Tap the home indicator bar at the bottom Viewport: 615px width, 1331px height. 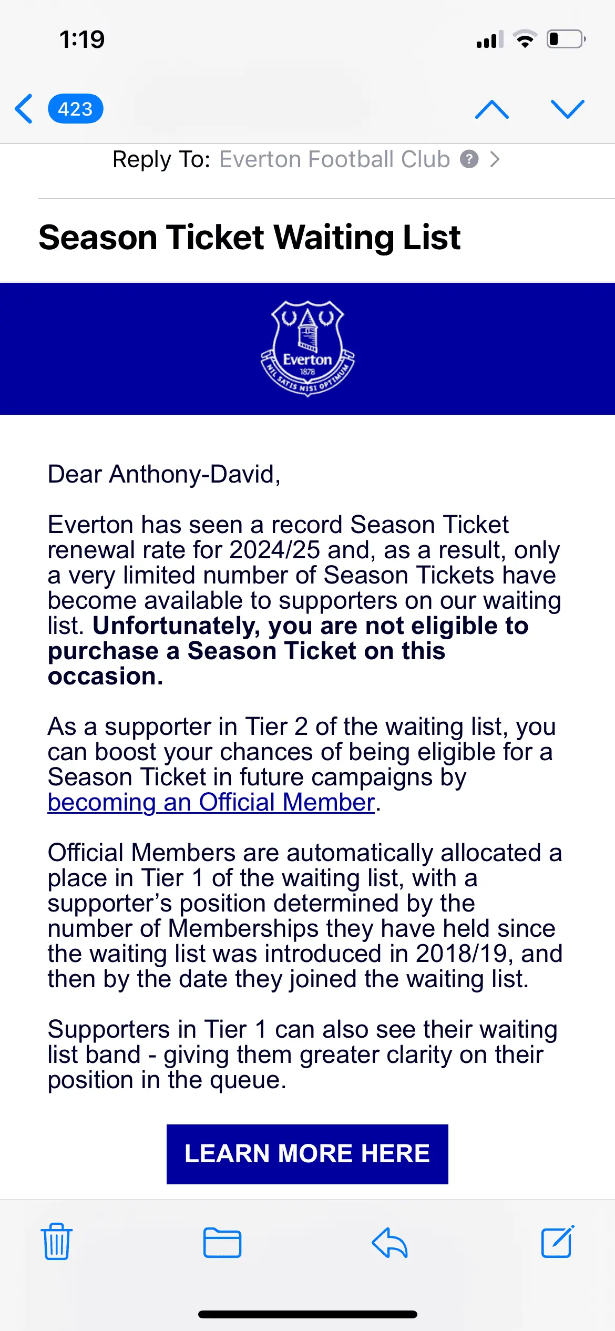click(307, 1314)
